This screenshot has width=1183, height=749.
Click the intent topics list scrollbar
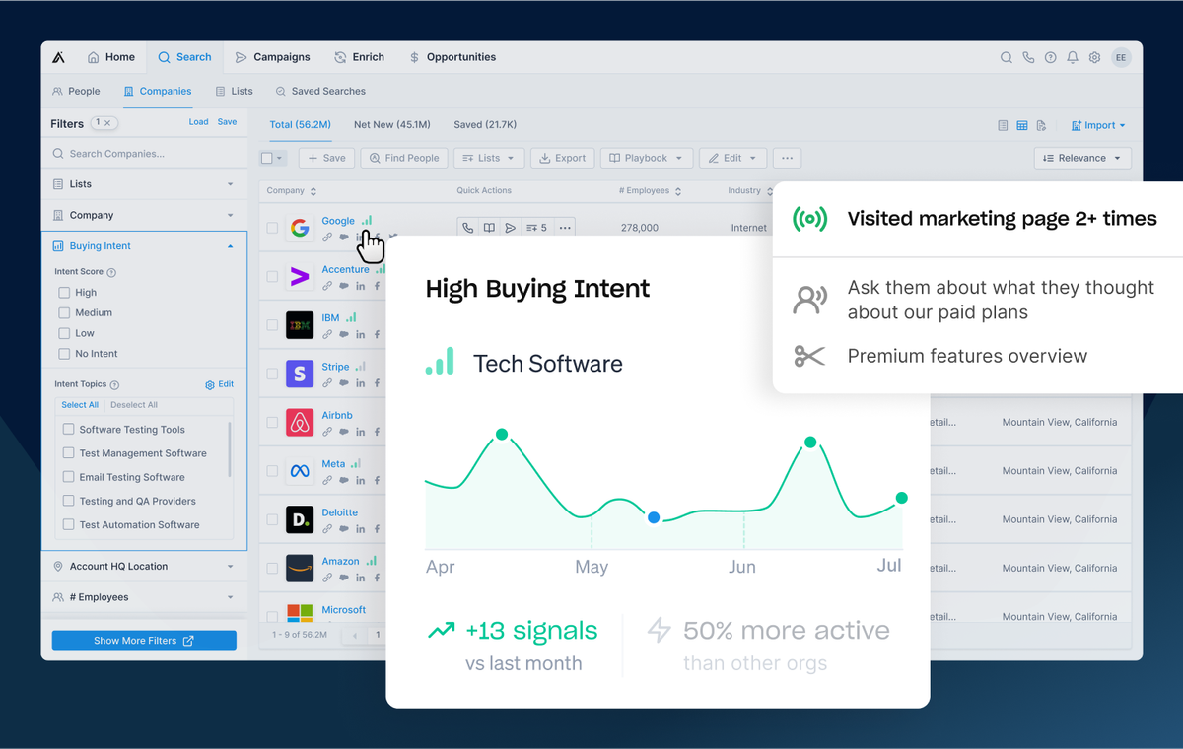pos(230,448)
